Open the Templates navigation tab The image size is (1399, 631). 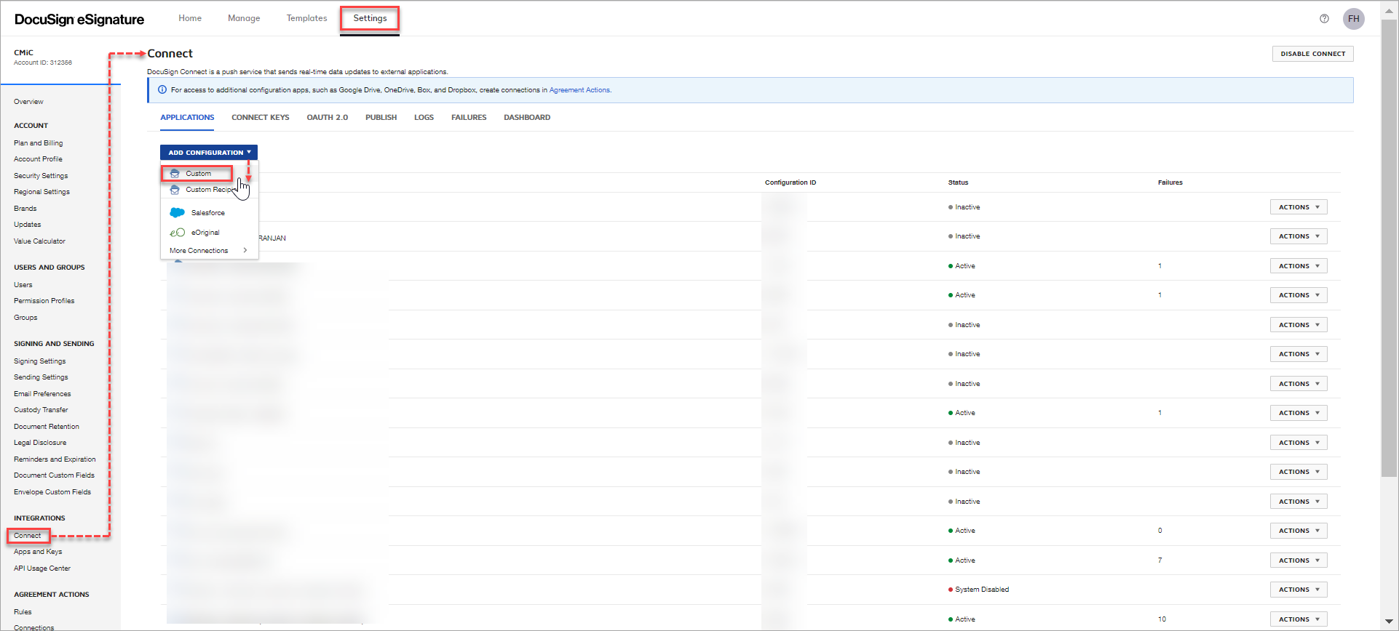(306, 18)
